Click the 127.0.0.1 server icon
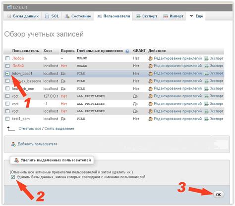The image size is (235, 206). coord(10,7)
